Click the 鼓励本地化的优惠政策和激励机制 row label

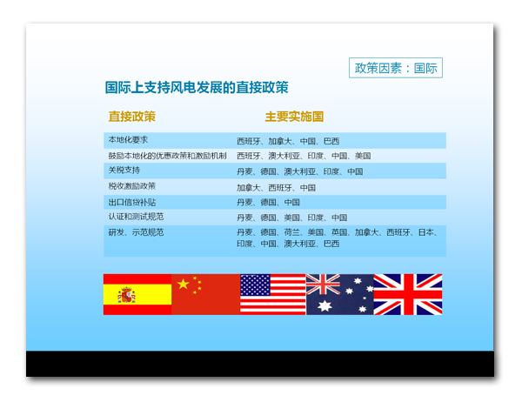pos(167,156)
